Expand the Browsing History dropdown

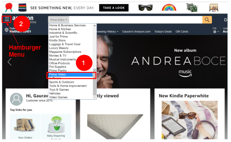point(107,32)
